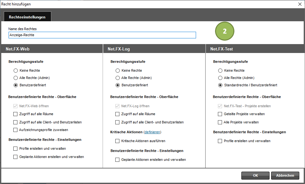The image size is (305, 184).
Task: Select 'Alle Rechte (Admin)' for Net.FX-Test
Action: [220, 78]
